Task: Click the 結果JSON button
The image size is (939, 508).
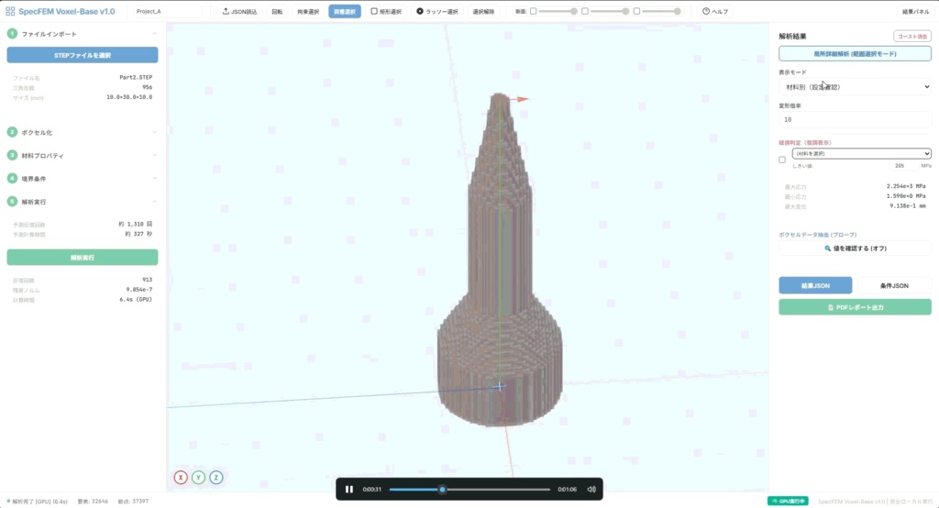Action: coord(815,285)
